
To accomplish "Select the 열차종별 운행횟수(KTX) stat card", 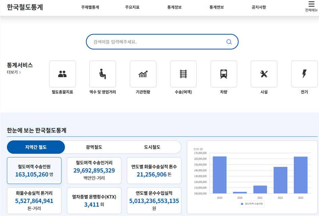I will pyautogui.click(x=94, y=200).
